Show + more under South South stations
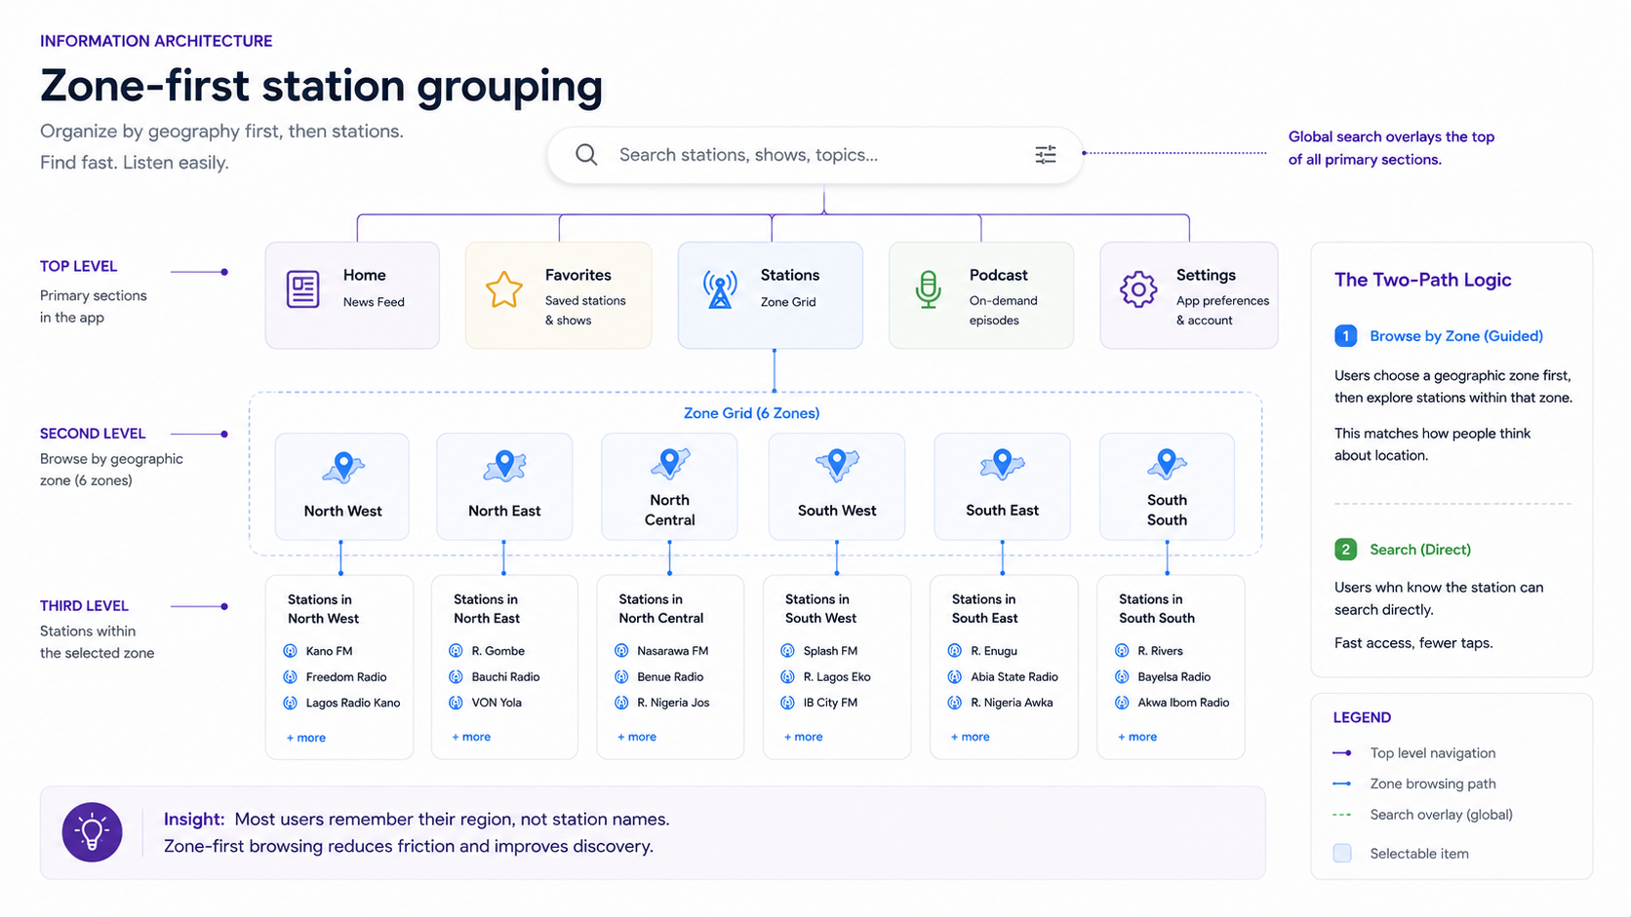Screen dimensions: 1631x917 (1137, 737)
